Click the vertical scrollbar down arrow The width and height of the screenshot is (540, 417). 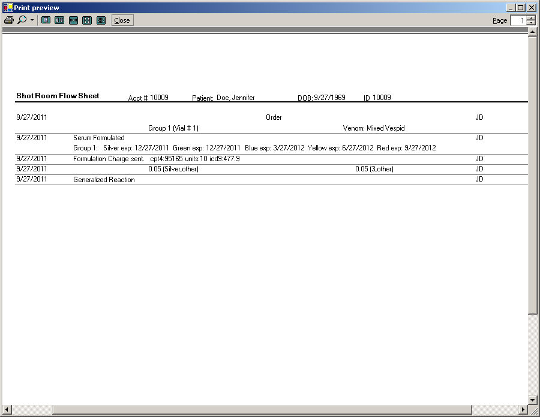[532, 400]
